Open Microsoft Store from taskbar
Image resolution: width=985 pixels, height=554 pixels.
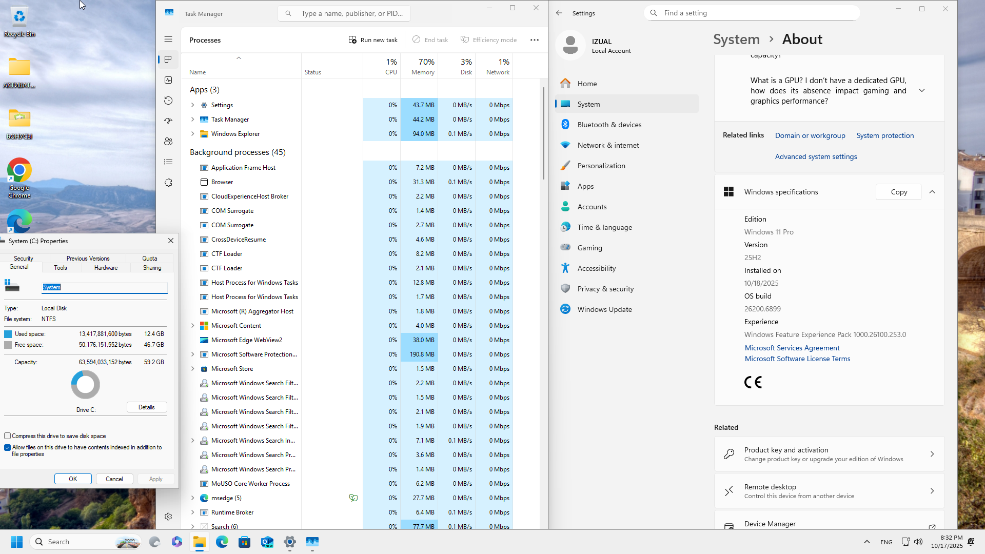tap(245, 542)
